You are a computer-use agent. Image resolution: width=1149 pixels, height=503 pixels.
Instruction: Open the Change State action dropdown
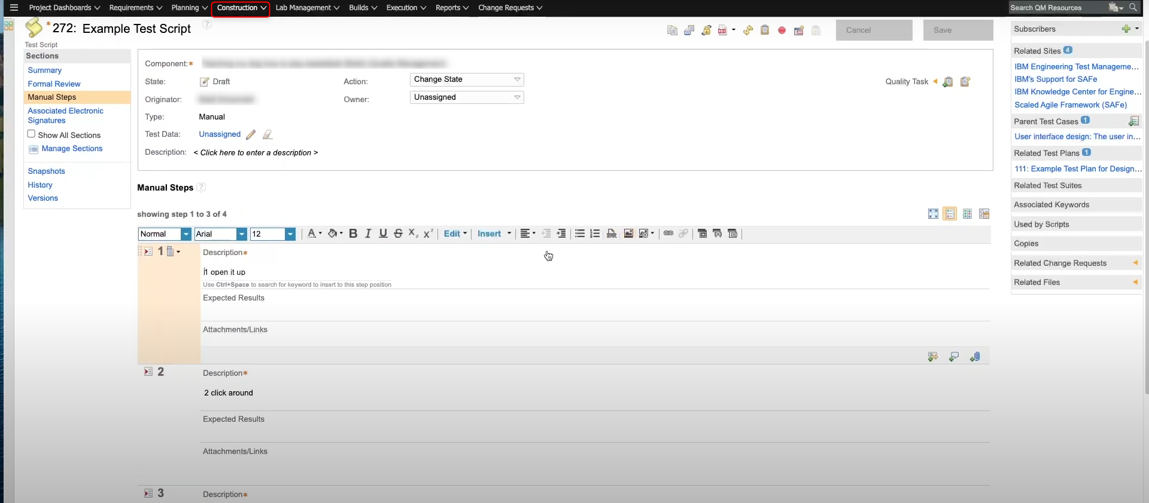point(467,79)
